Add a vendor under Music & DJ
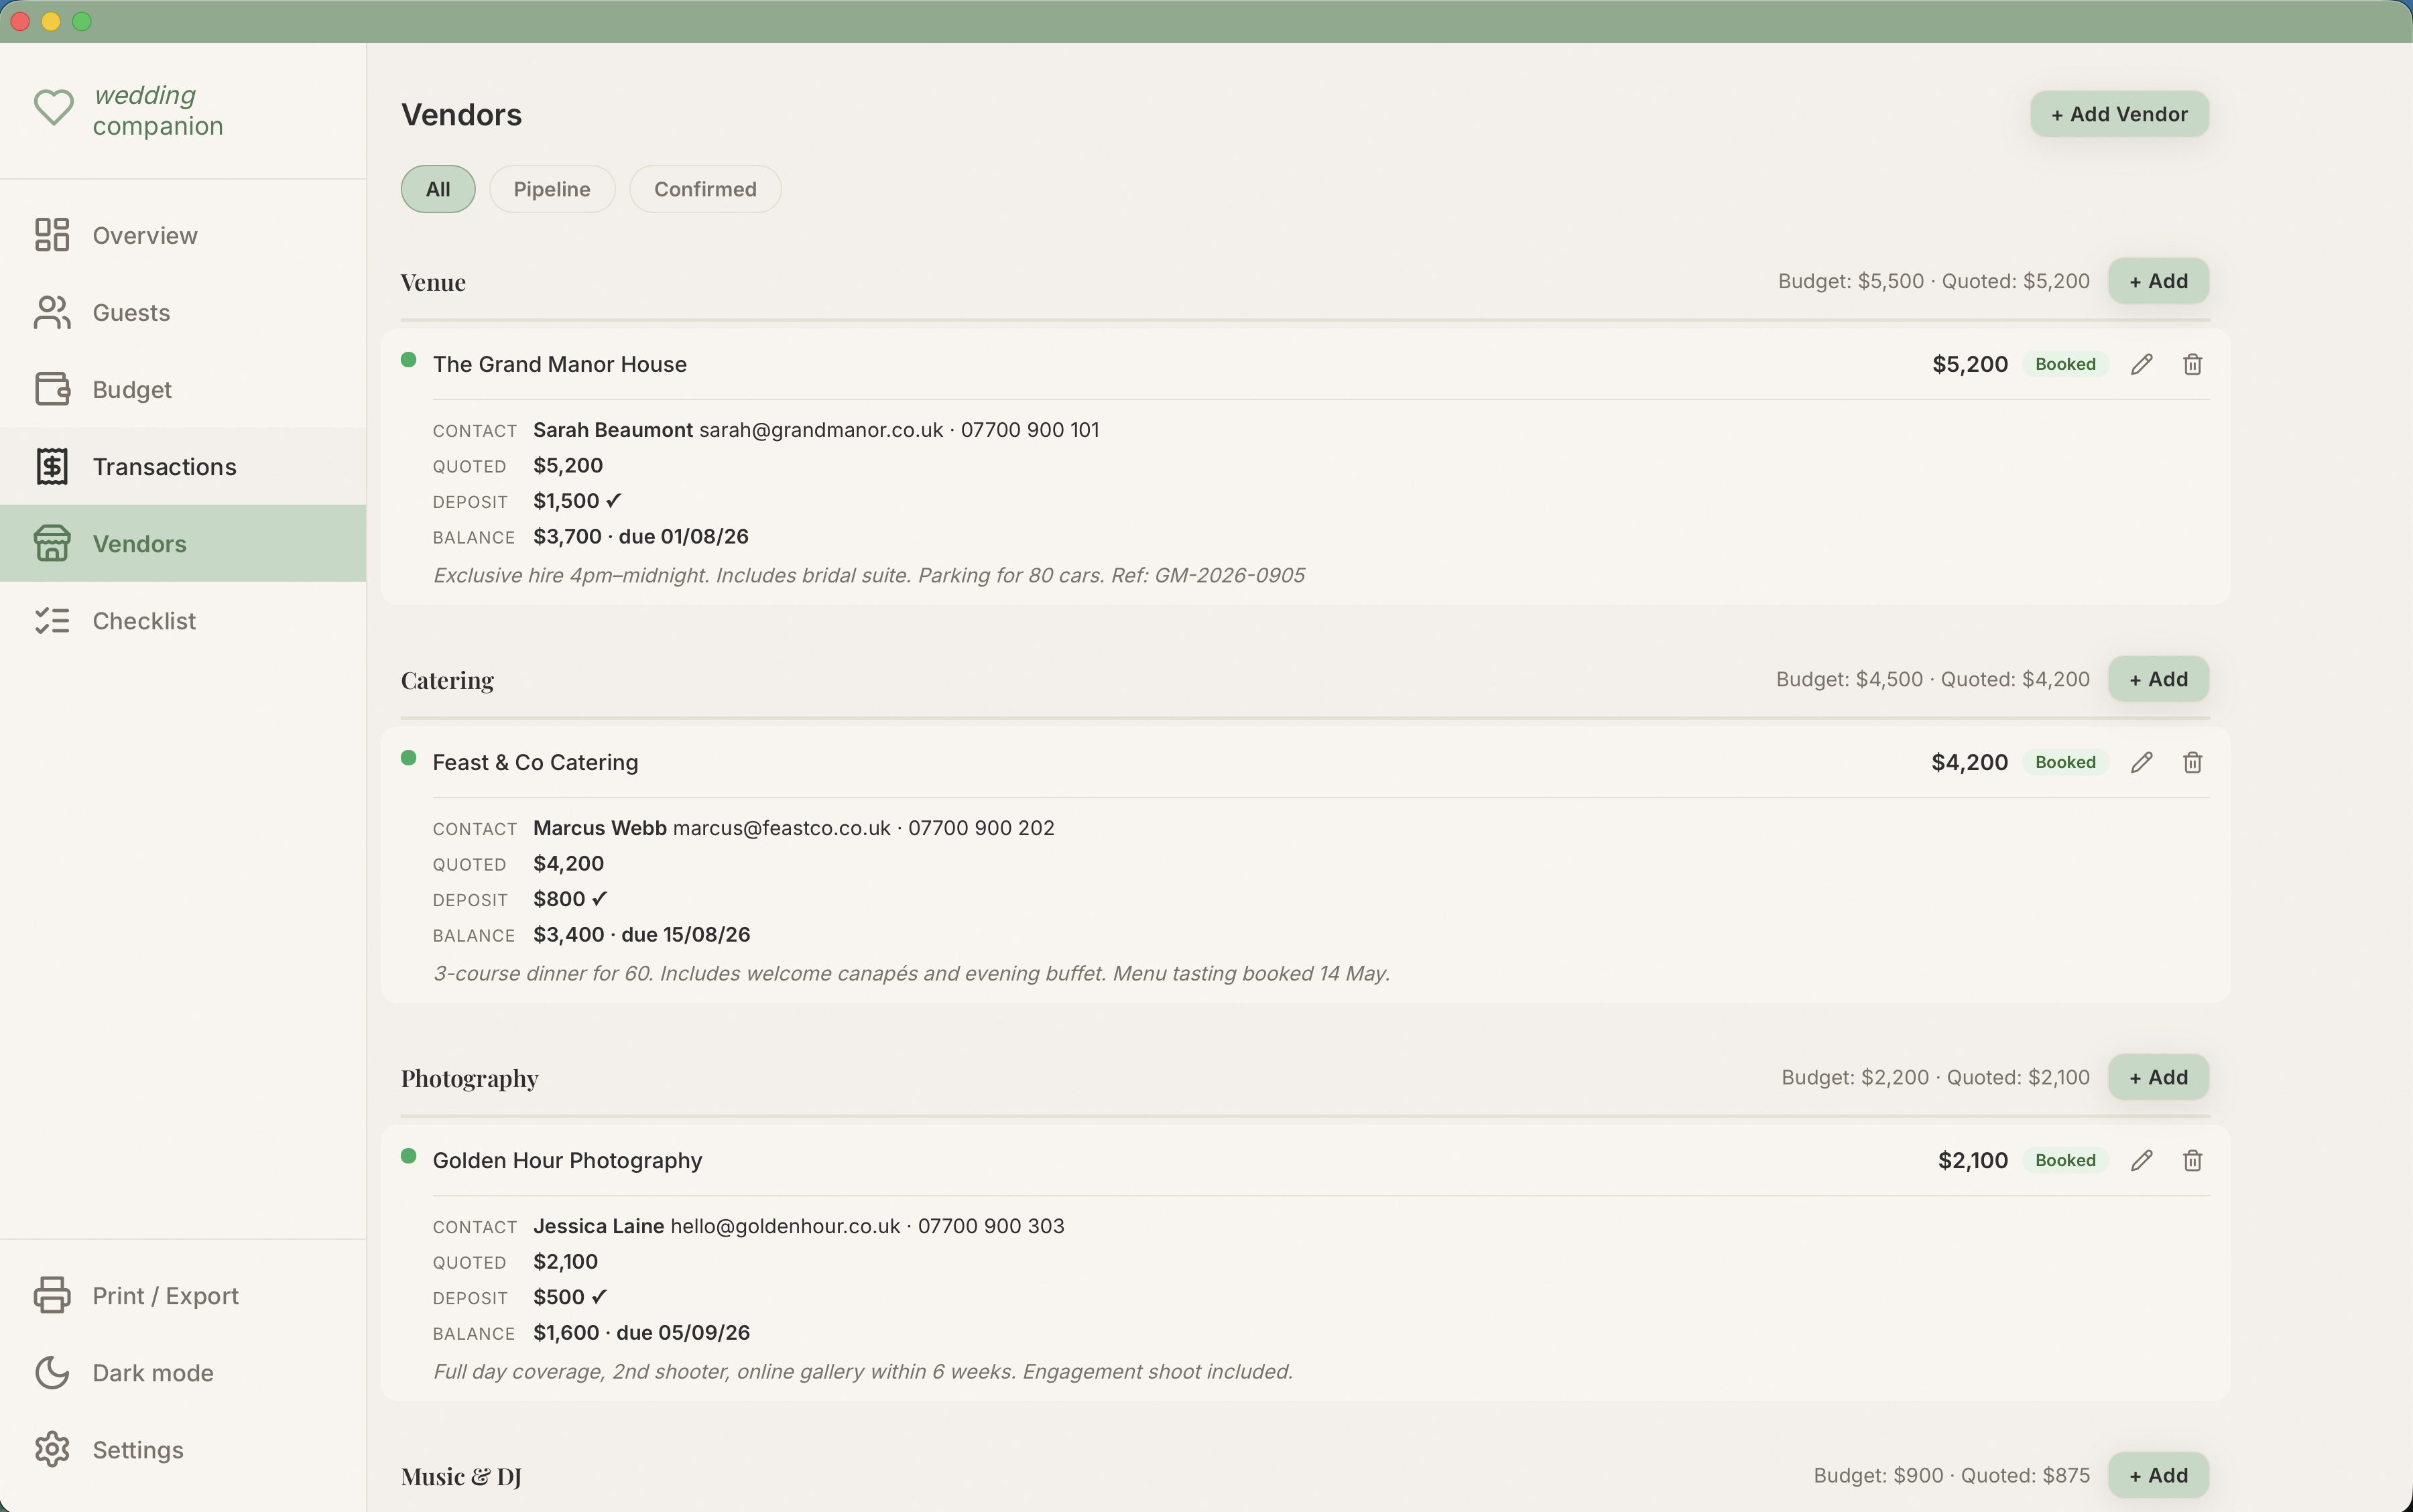The width and height of the screenshot is (2413, 1512). (2158, 1474)
